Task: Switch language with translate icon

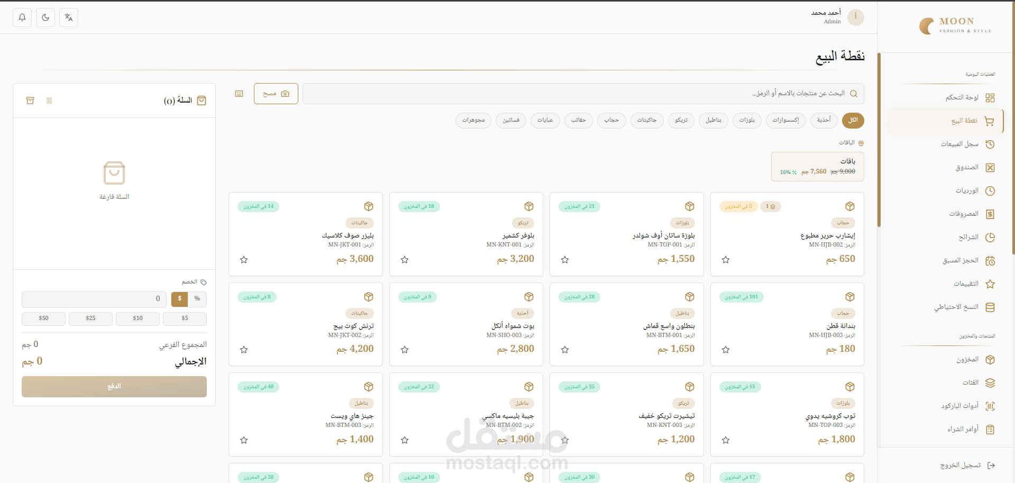Action: (x=69, y=17)
